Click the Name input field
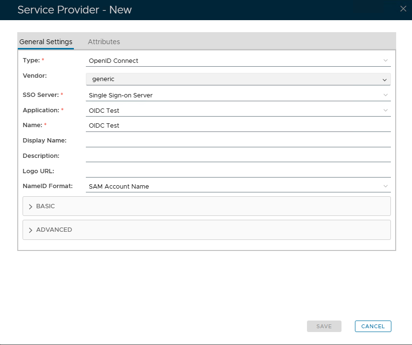 pyautogui.click(x=238, y=125)
